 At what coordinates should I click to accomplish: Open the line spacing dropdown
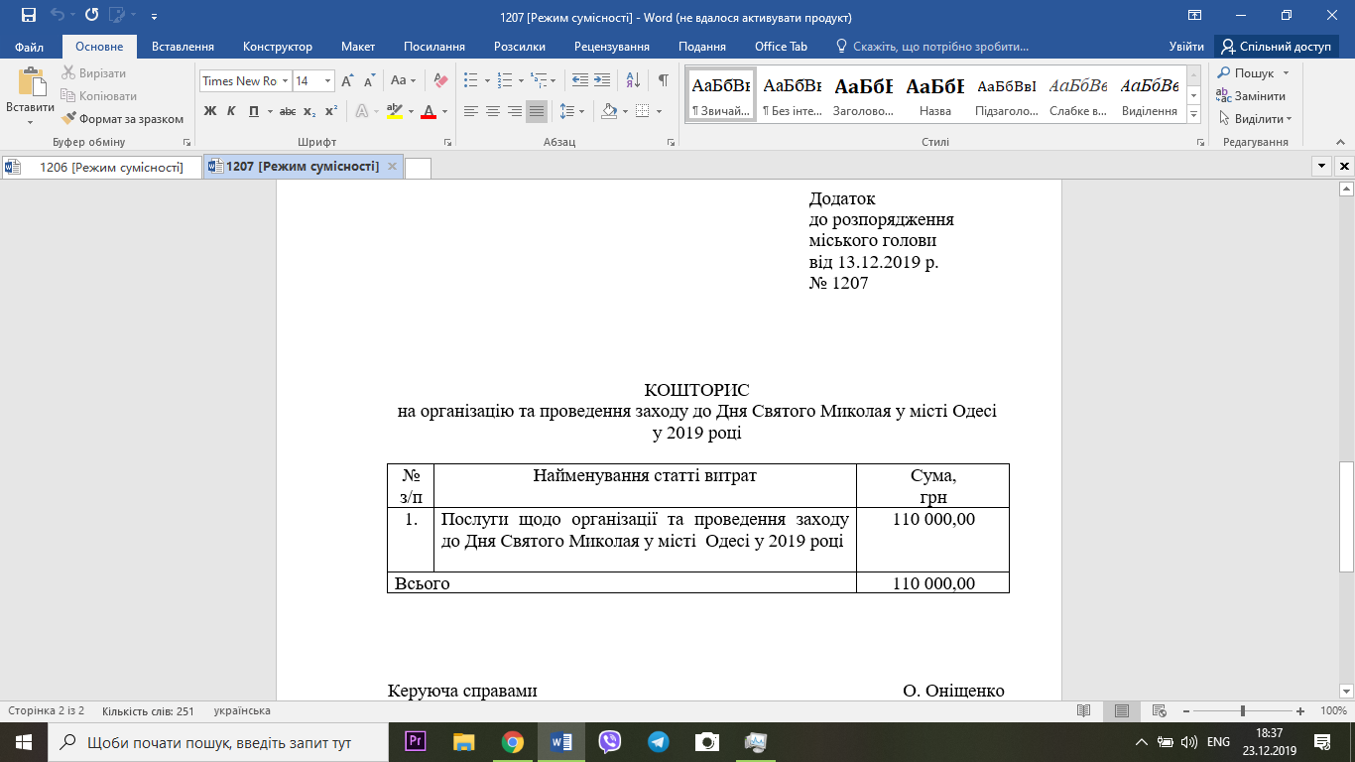(571, 111)
